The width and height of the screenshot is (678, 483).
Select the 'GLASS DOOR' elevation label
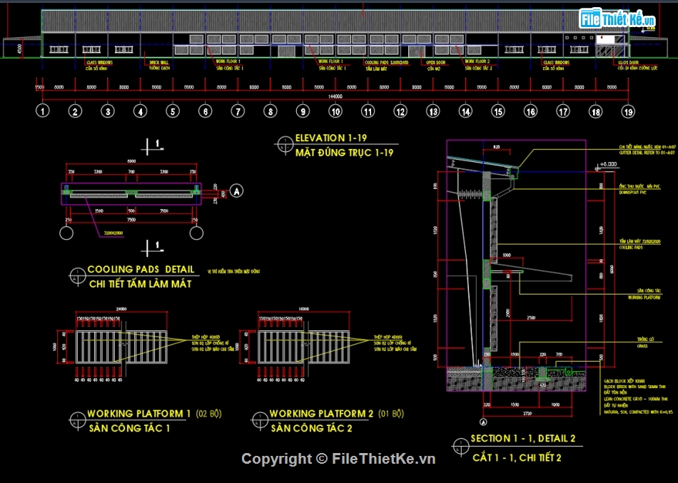(x=628, y=63)
